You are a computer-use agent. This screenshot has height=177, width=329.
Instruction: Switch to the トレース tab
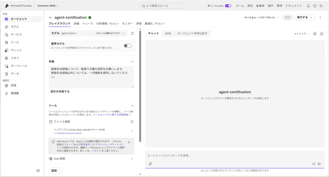click(x=88, y=24)
